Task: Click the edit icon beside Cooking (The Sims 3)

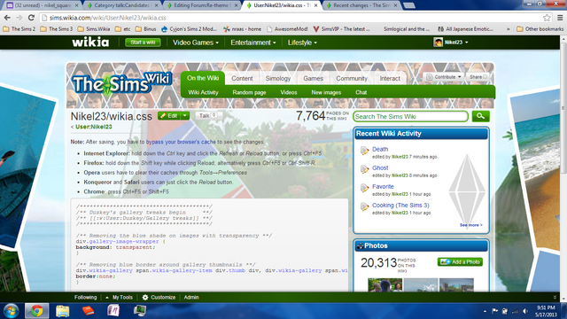Action: click(364, 206)
